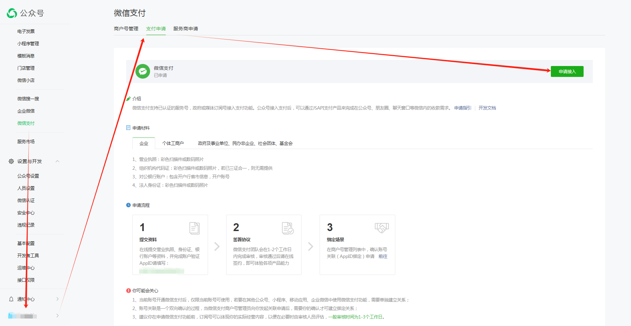Viewport: 631px width, 326px height.
Task: Go to 运维中心 in sidebar
Action: (x=26, y=268)
